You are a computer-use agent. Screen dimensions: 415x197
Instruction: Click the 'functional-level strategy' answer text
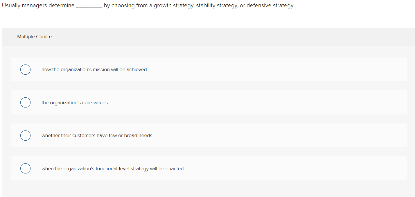pos(113,168)
